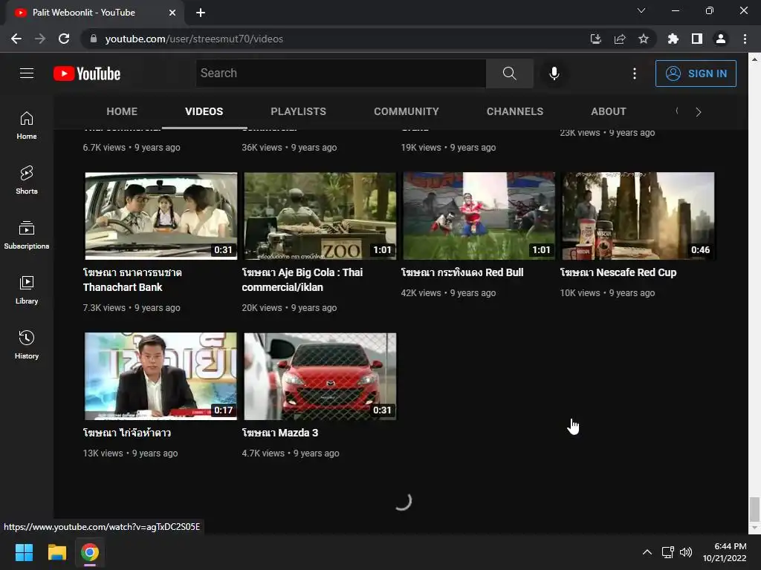Open Windows Start menu

(24, 552)
